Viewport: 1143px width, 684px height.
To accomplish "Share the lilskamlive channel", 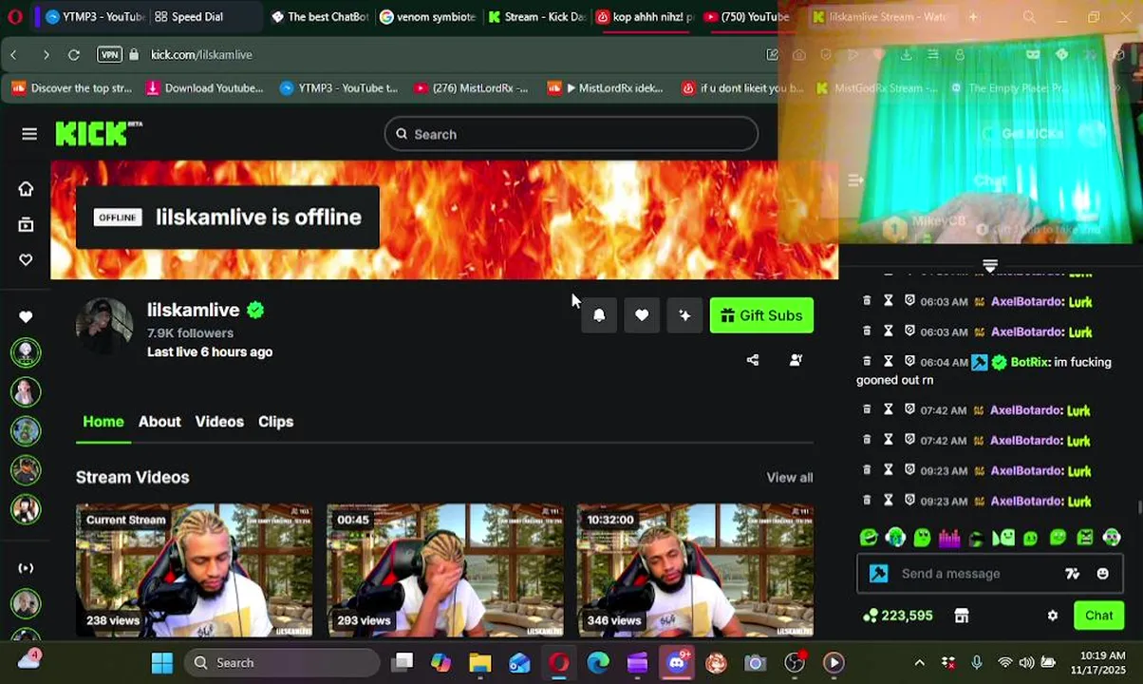I will point(753,360).
